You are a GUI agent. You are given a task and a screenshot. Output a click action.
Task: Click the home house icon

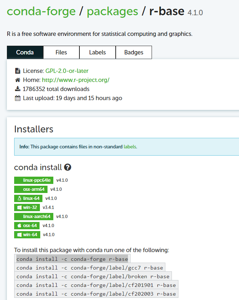(x=17, y=79)
